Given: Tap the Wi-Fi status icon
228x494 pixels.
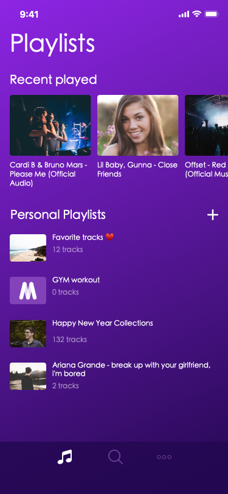Looking at the screenshot, I should point(197,14).
